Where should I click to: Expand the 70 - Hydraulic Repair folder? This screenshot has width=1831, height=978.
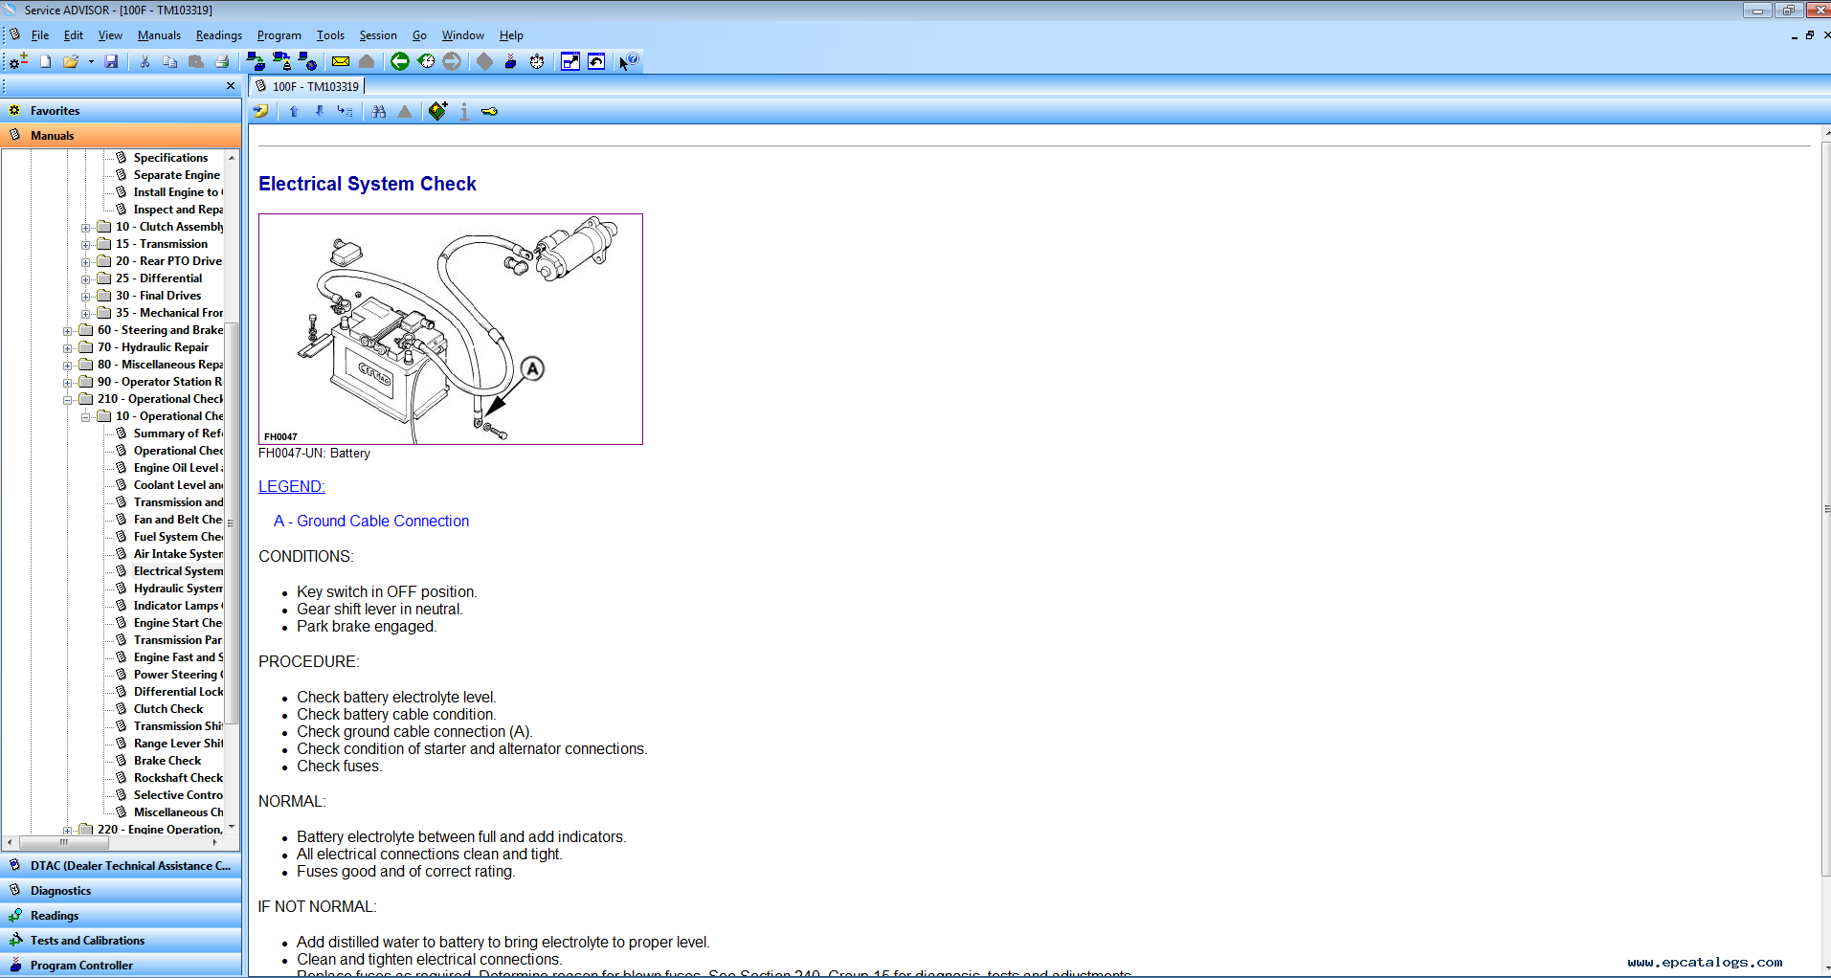pyautogui.click(x=68, y=348)
